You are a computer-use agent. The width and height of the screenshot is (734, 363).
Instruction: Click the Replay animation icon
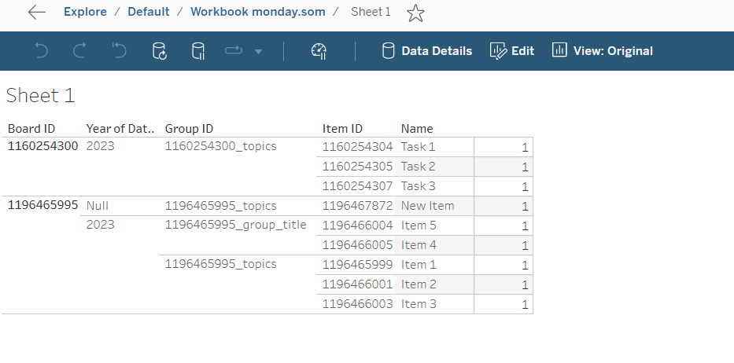(x=234, y=51)
